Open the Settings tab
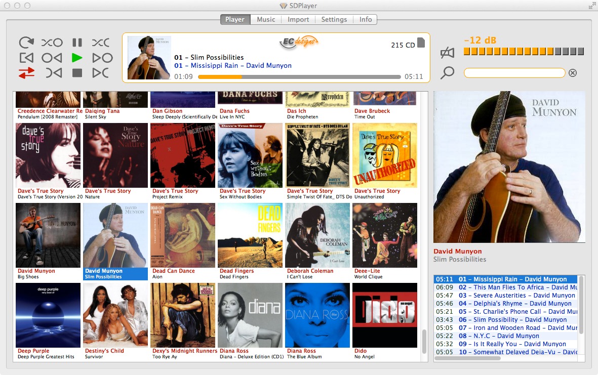 (x=334, y=19)
